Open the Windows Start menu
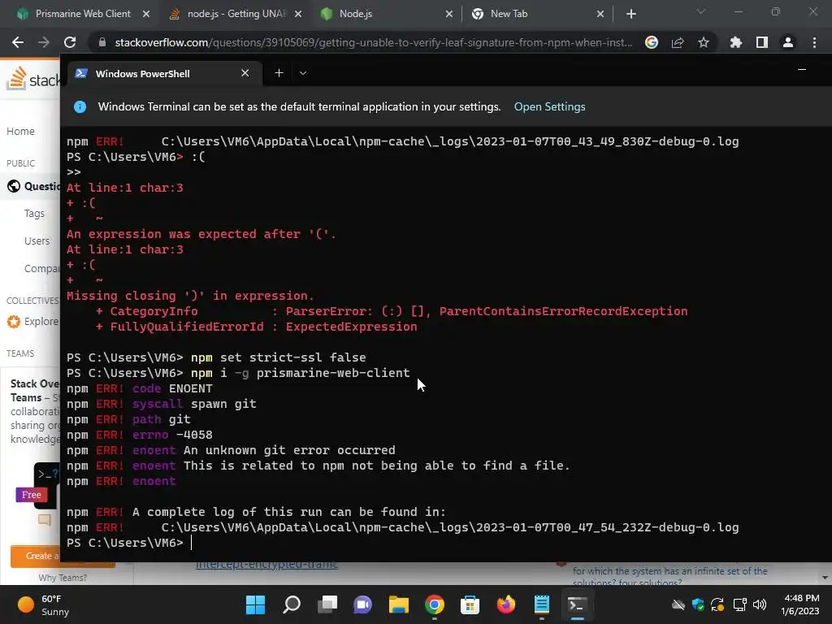832x624 pixels. tap(256, 604)
